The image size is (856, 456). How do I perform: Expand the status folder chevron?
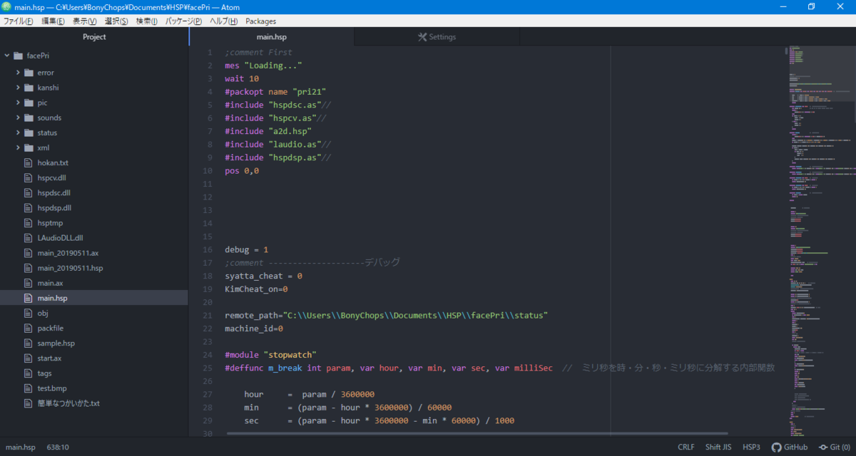(x=19, y=133)
